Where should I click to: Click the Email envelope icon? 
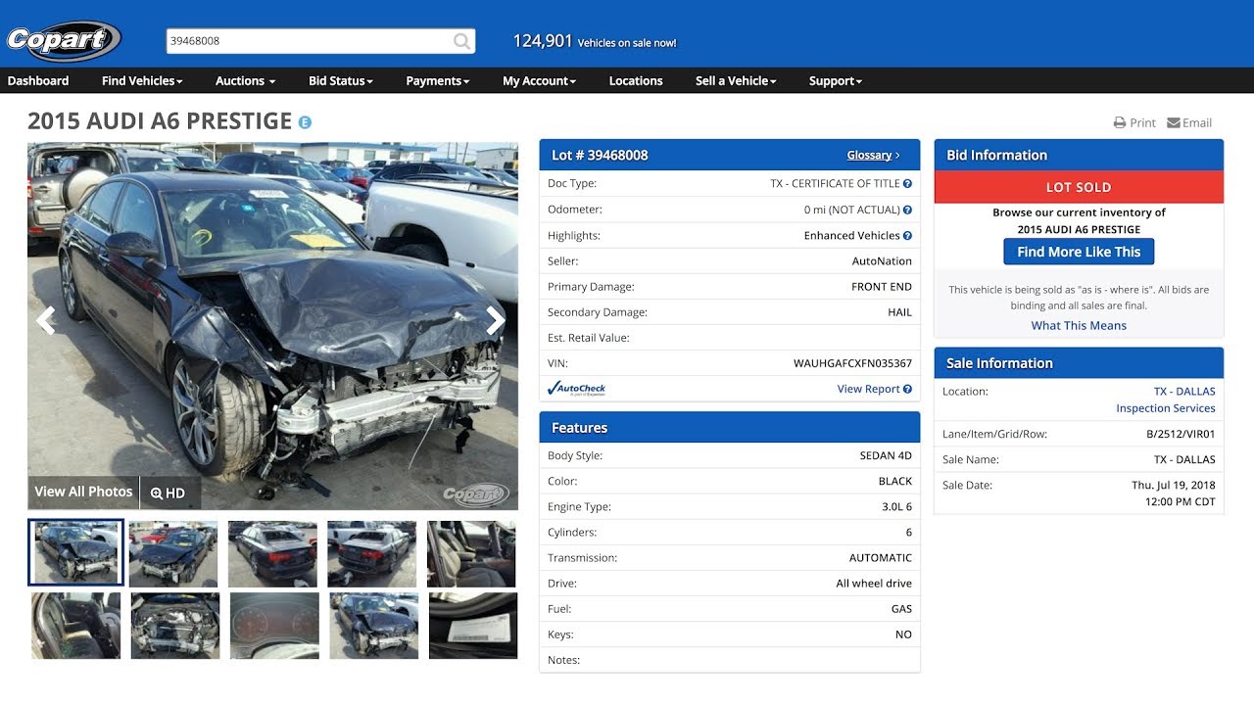[x=1173, y=123]
